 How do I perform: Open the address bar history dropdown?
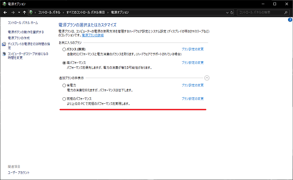(227, 12)
